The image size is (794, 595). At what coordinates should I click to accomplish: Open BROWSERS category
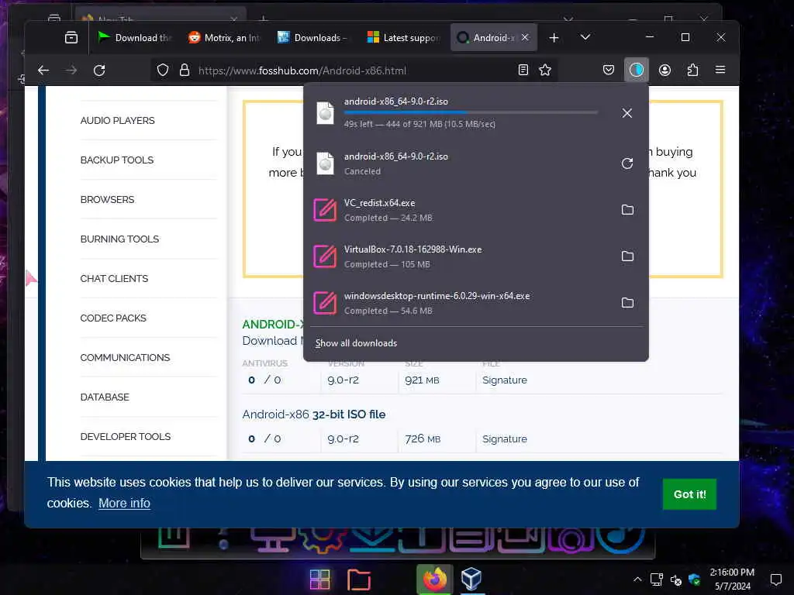click(x=107, y=199)
